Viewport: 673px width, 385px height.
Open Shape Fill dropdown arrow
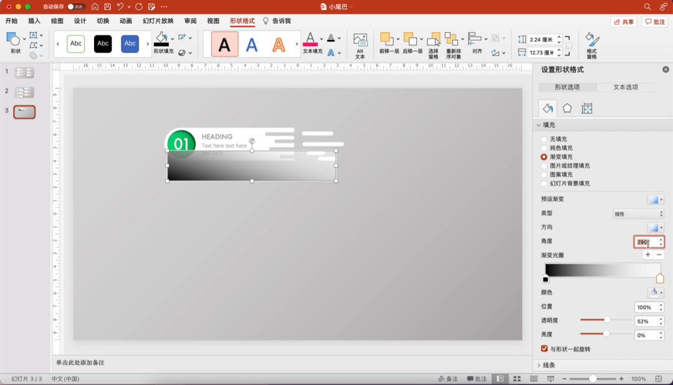173,39
